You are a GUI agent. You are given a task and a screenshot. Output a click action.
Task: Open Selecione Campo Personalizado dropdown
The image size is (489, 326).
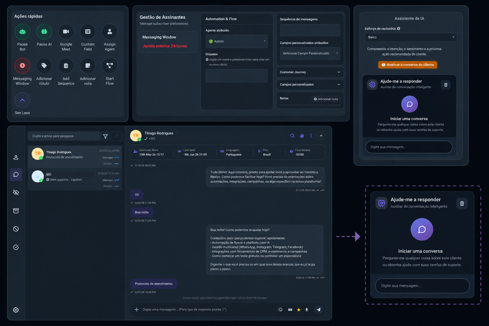(x=310, y=53)
